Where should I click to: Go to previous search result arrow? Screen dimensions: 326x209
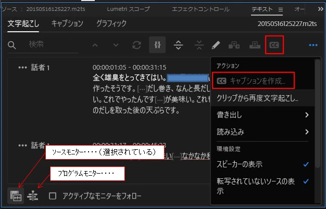(95, 45)
